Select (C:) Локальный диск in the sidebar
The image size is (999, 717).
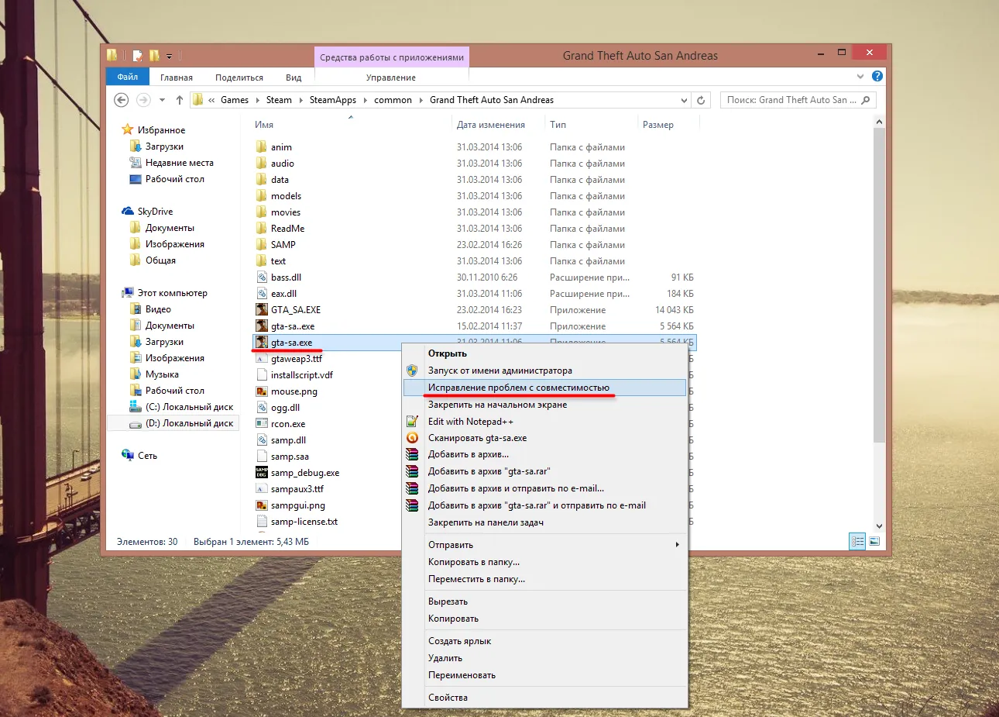click(189, 407)
